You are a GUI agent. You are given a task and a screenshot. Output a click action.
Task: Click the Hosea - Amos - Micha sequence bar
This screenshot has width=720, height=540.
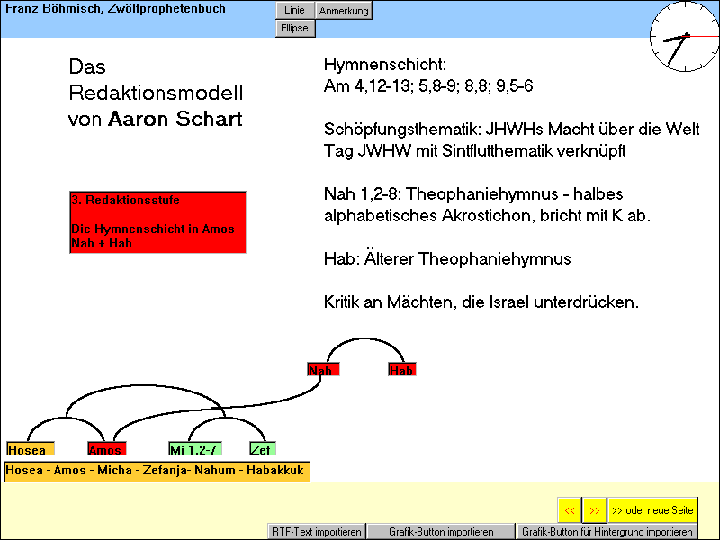pyautogui.click(x=157, y=472)
